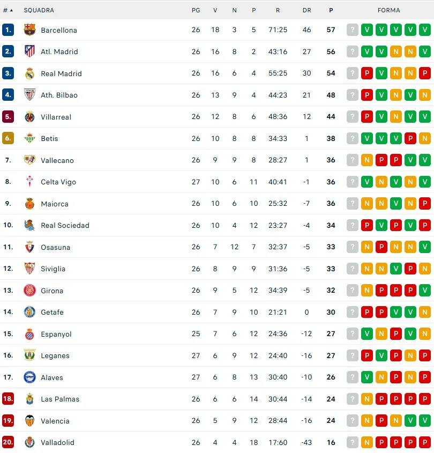Click the Valencia bat crest
This screenshot has height=453, width=434.
tap(29, 421)
